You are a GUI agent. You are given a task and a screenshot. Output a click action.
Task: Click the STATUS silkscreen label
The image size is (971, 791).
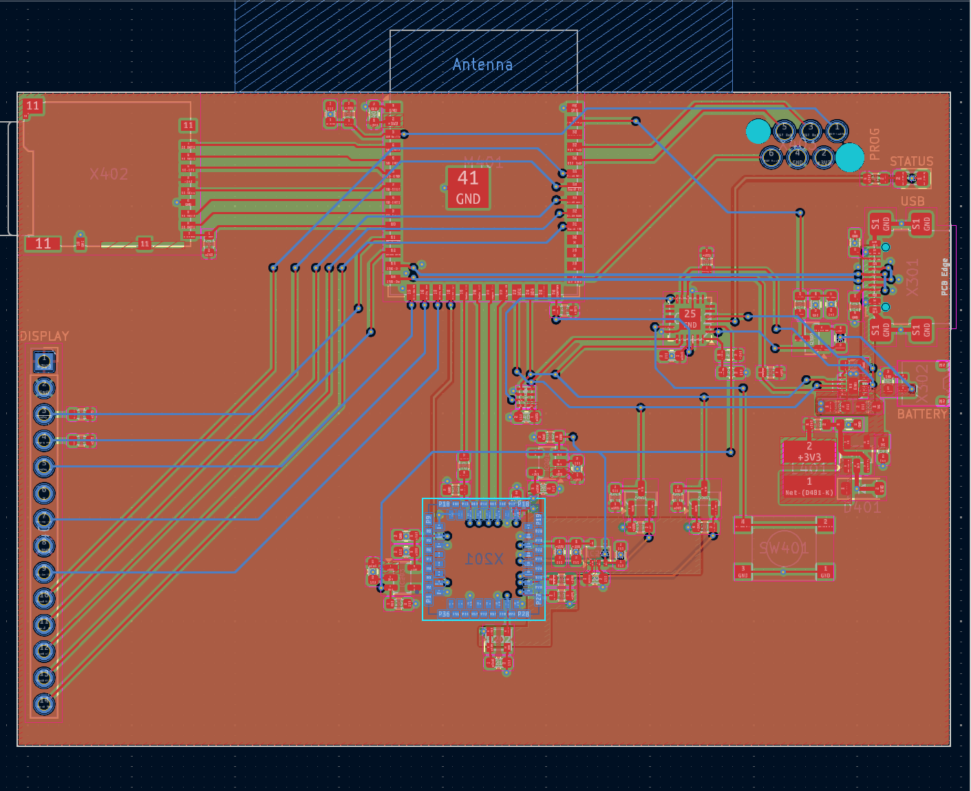tap(911, 161)
